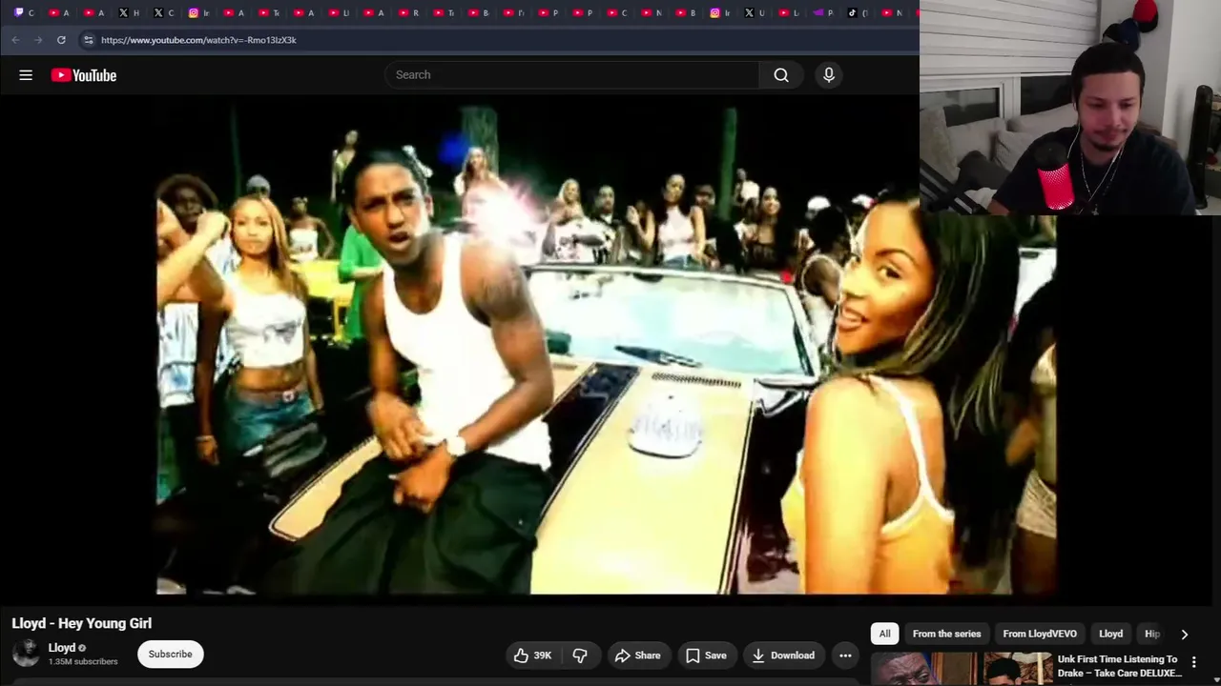Open the Drake Take Care recommended thumbnail
1221x686 pixels.
coord(962,669)
